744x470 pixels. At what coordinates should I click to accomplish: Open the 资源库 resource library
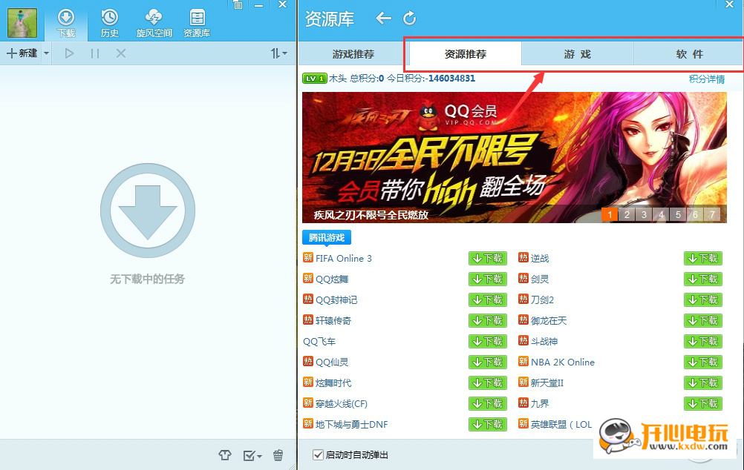click(197, 21)
